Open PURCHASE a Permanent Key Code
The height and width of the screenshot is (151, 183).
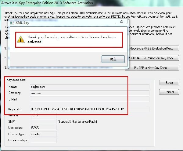coord(154,58)
